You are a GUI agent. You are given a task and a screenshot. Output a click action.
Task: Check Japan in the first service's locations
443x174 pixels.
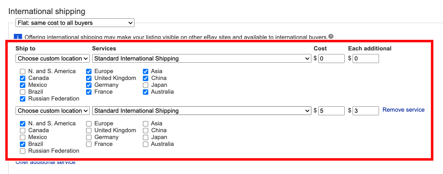tap(145, 85)
